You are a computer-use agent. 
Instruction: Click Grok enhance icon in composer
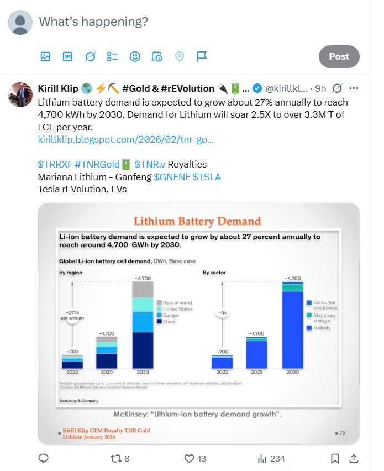[90, 56]
